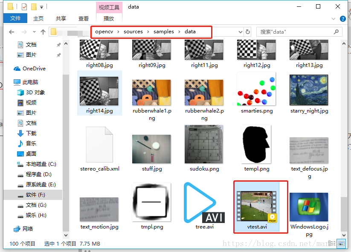Select sources in the address path
351x252 pixels.
coord(133,32)
